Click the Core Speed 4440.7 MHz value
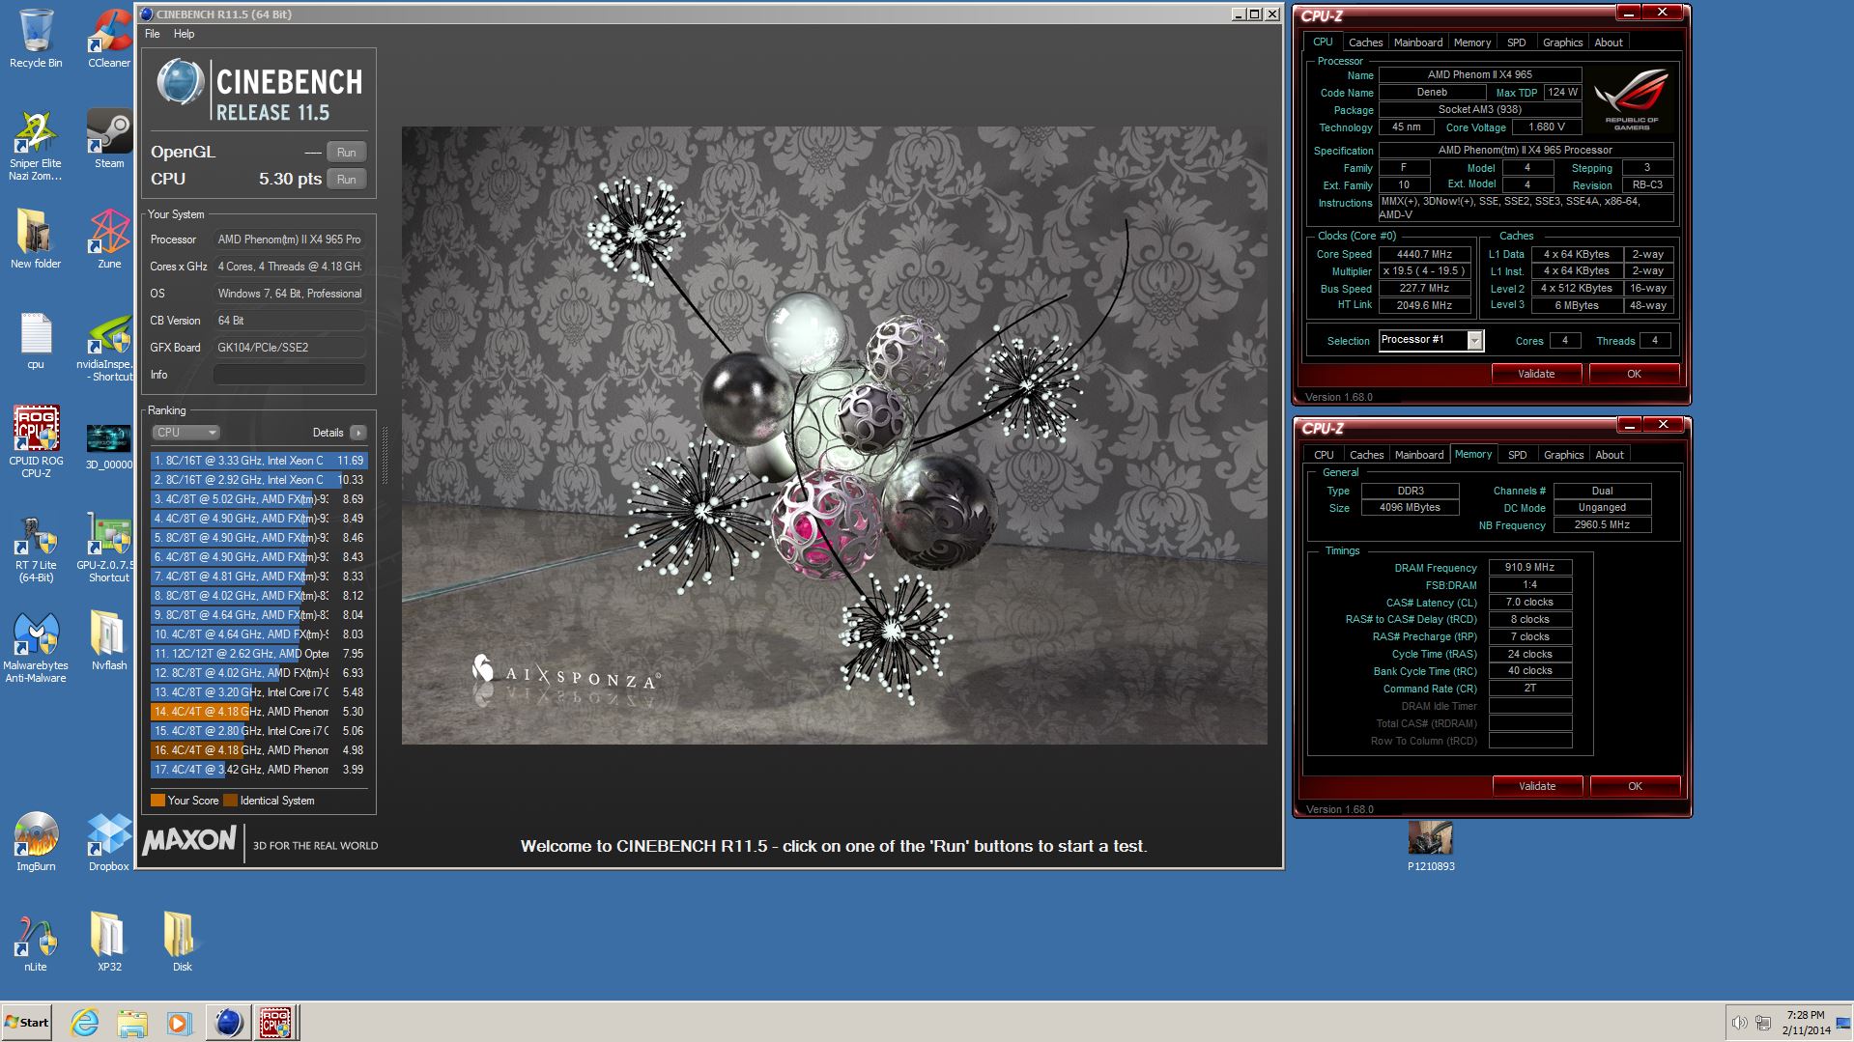The height and width of the screenshot is (1042, 1854). [1424, 254]
